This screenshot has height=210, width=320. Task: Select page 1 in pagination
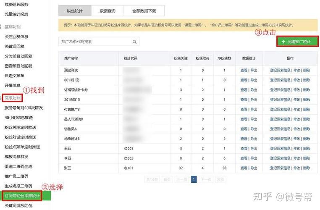click(x=194, y=180)
